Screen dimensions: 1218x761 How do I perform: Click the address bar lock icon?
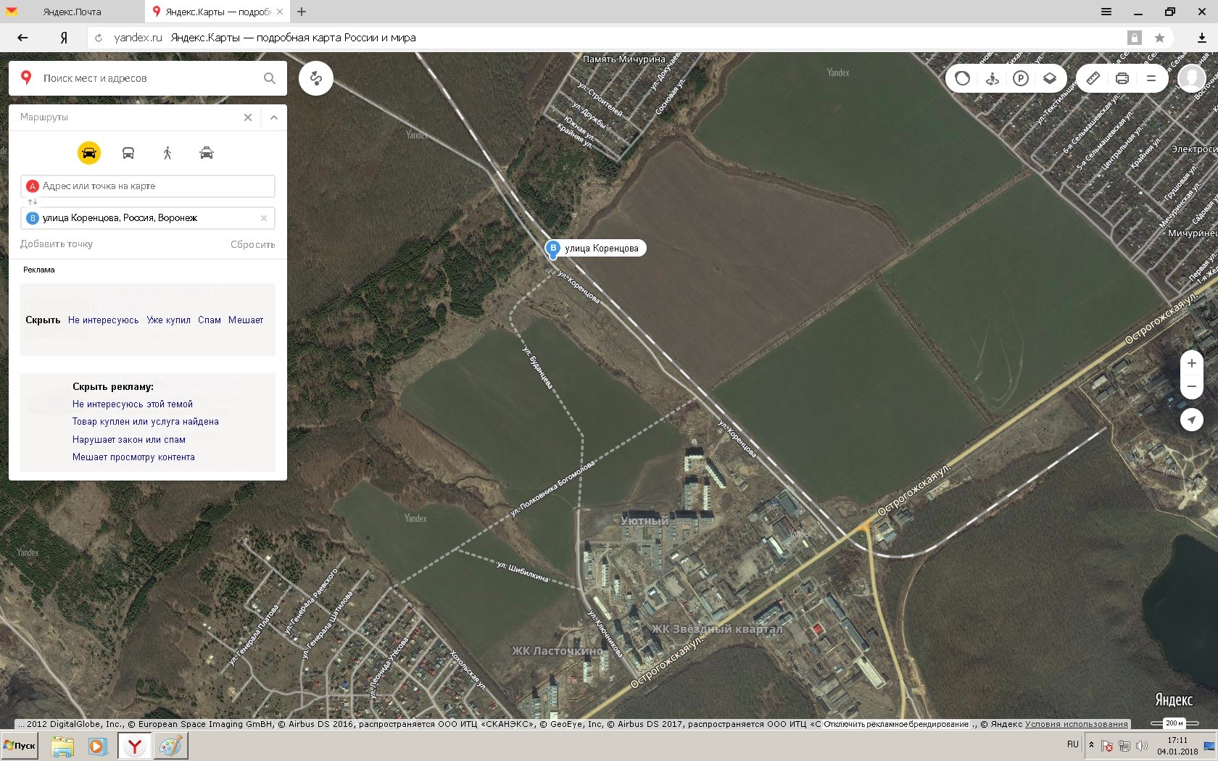(x=1135, y=38)
